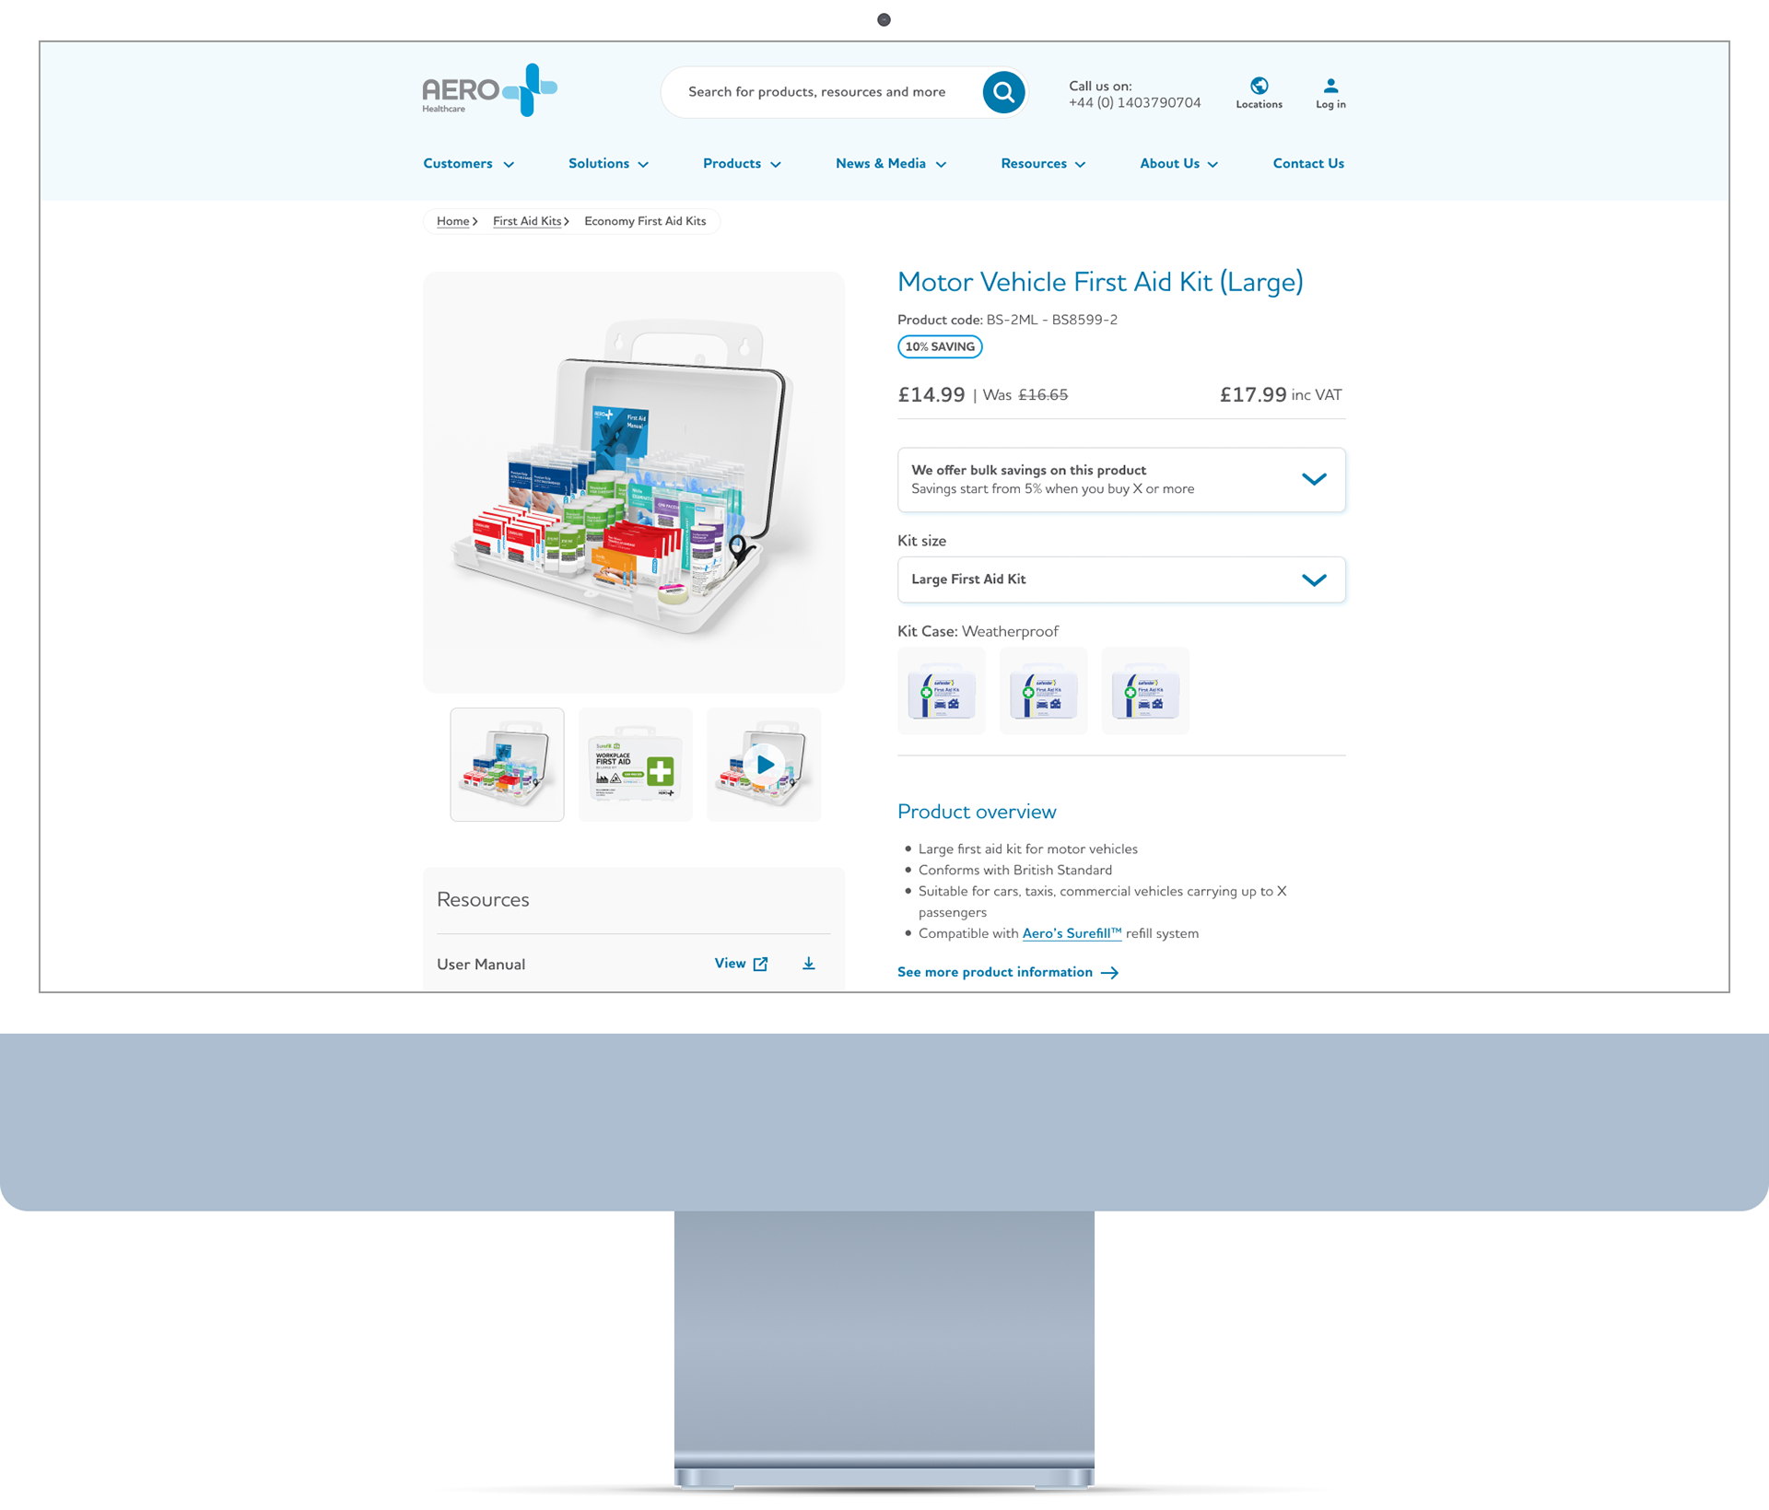Open the Contact Us page
Screen dimensions: 1769x1510
[x=1308, y=164]
